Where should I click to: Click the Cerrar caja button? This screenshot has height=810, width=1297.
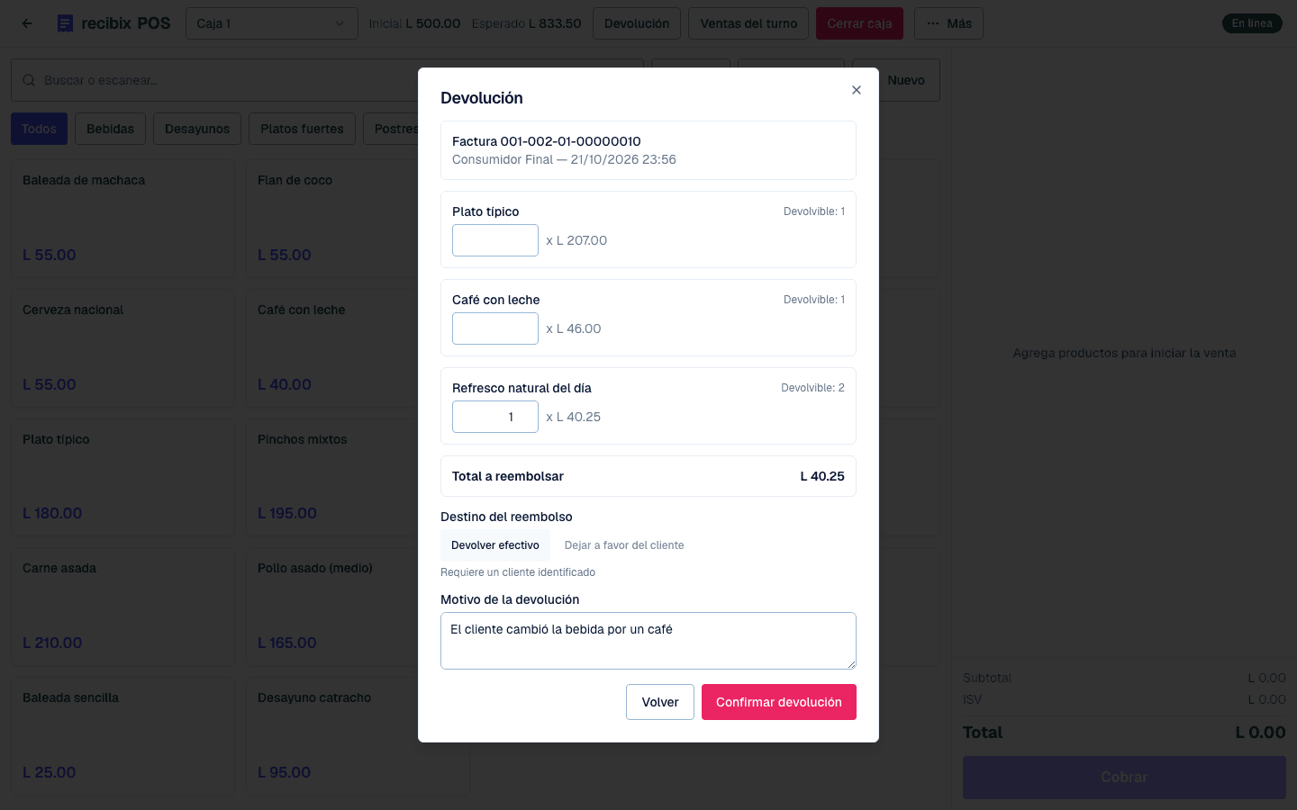859,23
